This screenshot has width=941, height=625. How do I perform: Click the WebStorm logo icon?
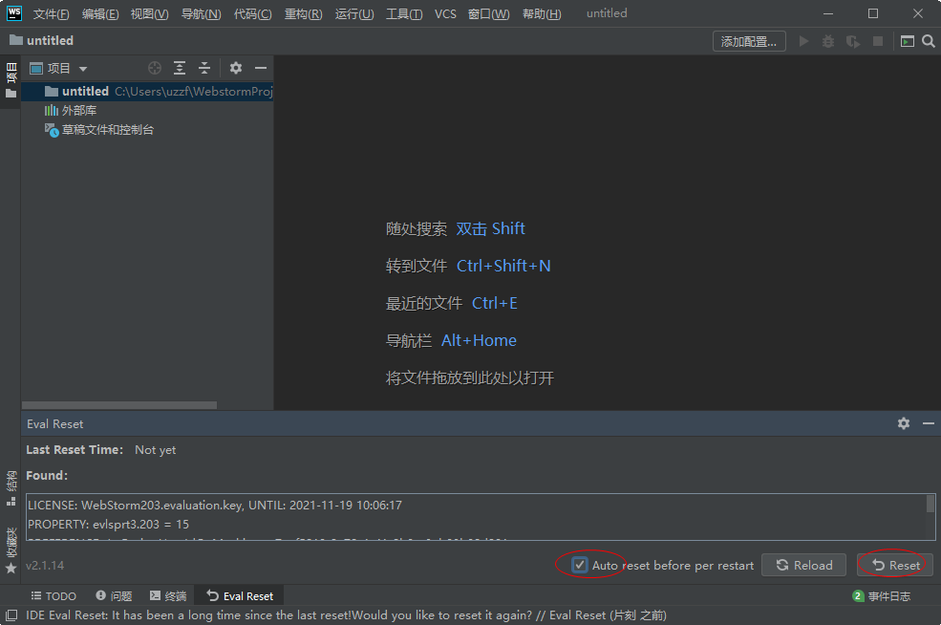pyautogui.click(x=13, y=13)
